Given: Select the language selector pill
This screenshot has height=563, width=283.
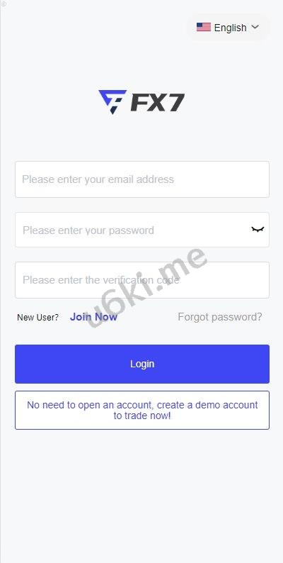Looking at the screenshot, I should (228, 28).
